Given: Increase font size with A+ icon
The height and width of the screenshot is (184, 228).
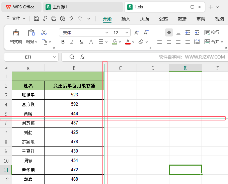Looking at the screenshot, I should point(137,32).
